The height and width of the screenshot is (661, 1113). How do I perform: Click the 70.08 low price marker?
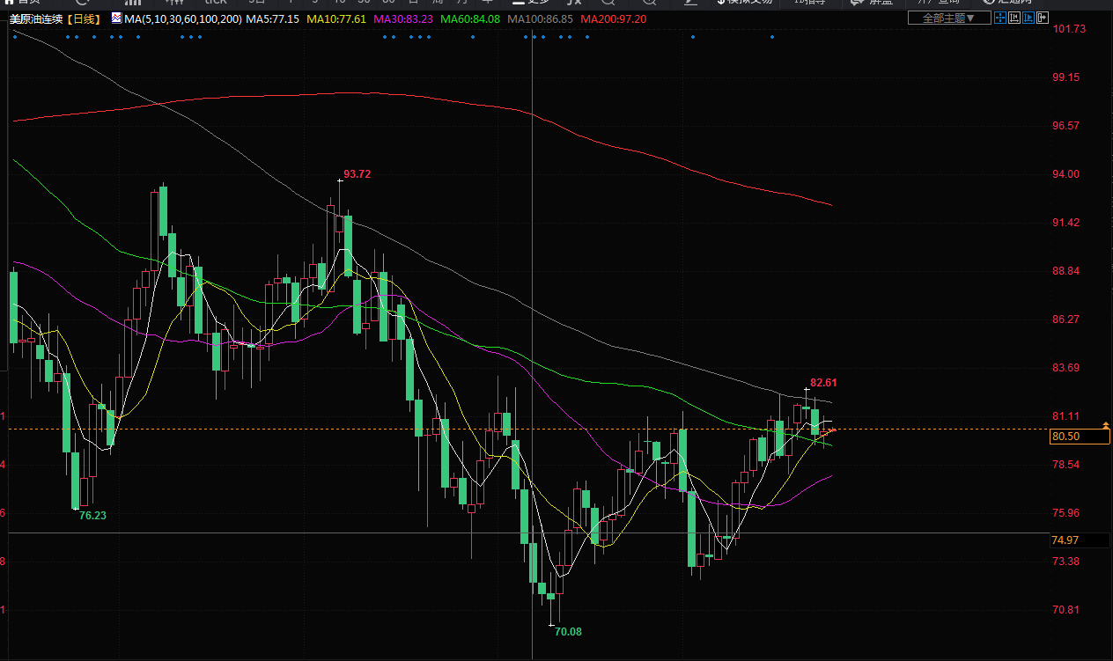click(x=568, y=631)
